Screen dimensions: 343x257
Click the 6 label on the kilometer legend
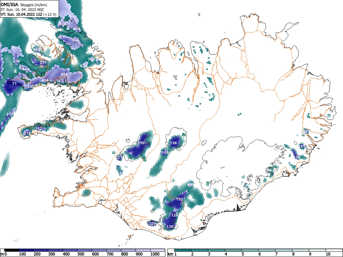coord(259,254)
